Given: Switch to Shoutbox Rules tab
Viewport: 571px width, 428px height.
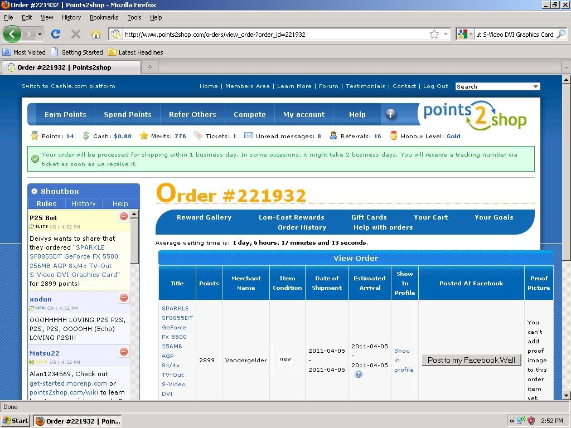Looking at the screenshot, I should pos(46,203).
